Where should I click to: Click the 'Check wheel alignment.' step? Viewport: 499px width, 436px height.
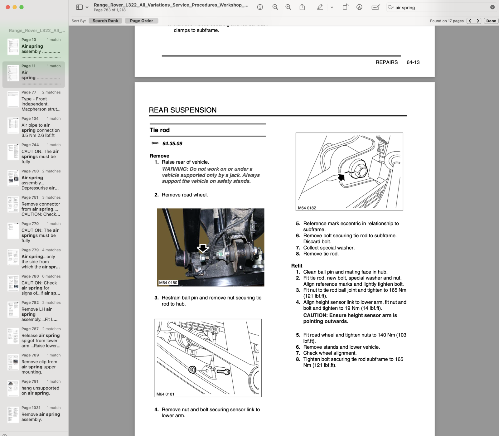pos(330,353)
